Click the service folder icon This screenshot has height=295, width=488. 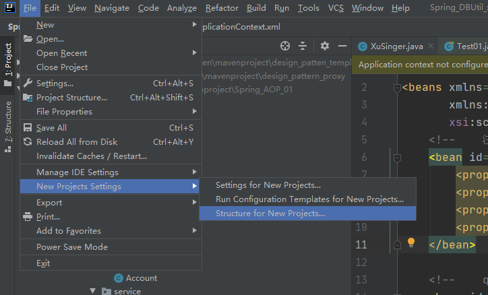pos(106,291)
